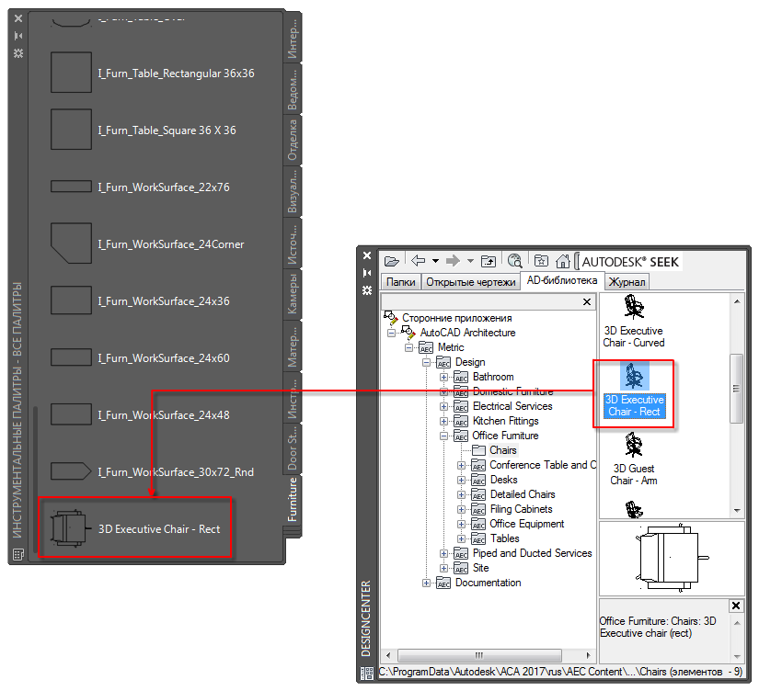Select the Сторонние приложения tree root

click(x=456, y=318)
